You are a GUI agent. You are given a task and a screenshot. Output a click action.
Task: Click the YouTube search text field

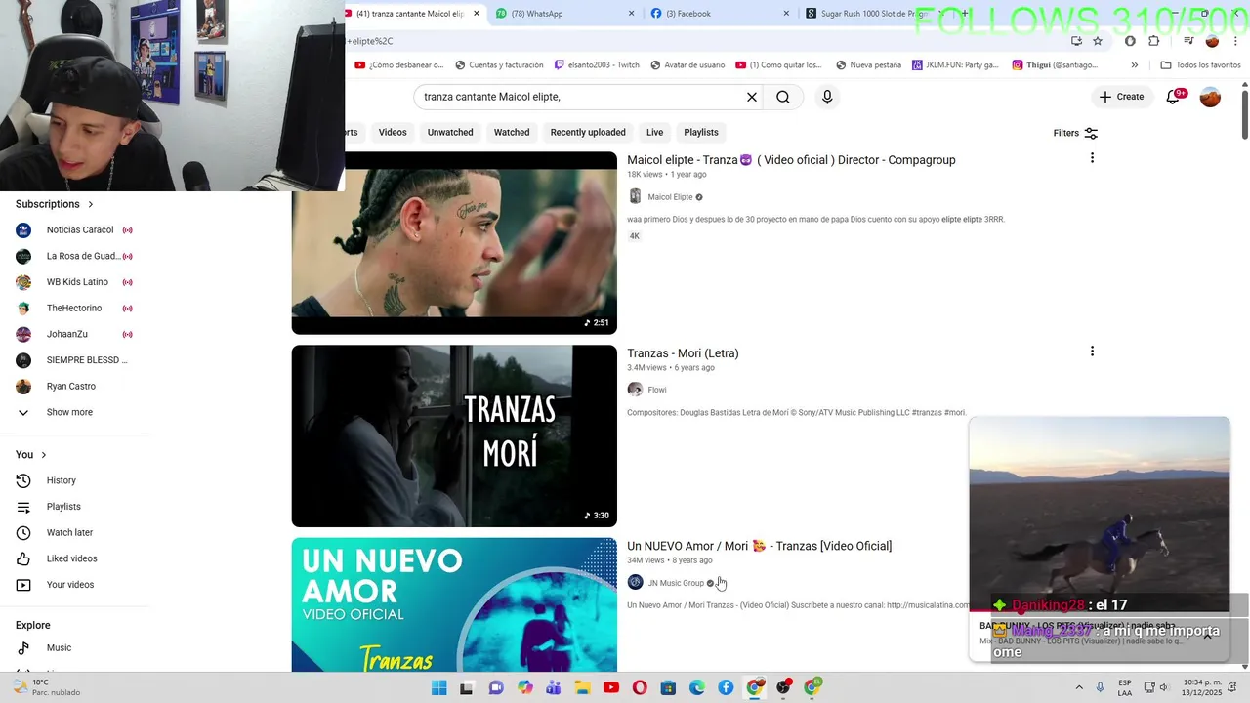tap(580, 97)
